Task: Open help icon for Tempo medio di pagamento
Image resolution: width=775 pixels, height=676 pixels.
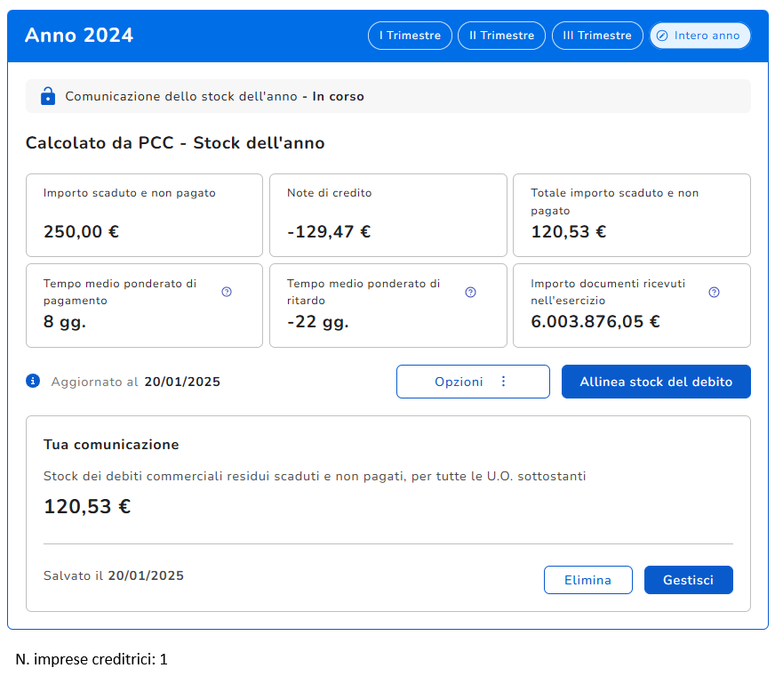Action: tap(227, 292)
